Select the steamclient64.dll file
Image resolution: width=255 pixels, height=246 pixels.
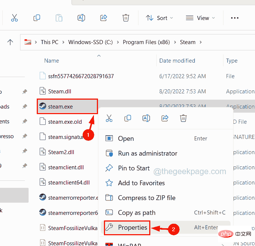pyautogui.click(x=69, y=183)
